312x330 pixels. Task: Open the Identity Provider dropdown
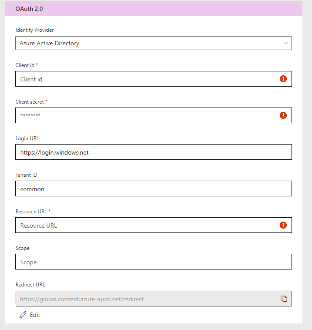[153, 43]
